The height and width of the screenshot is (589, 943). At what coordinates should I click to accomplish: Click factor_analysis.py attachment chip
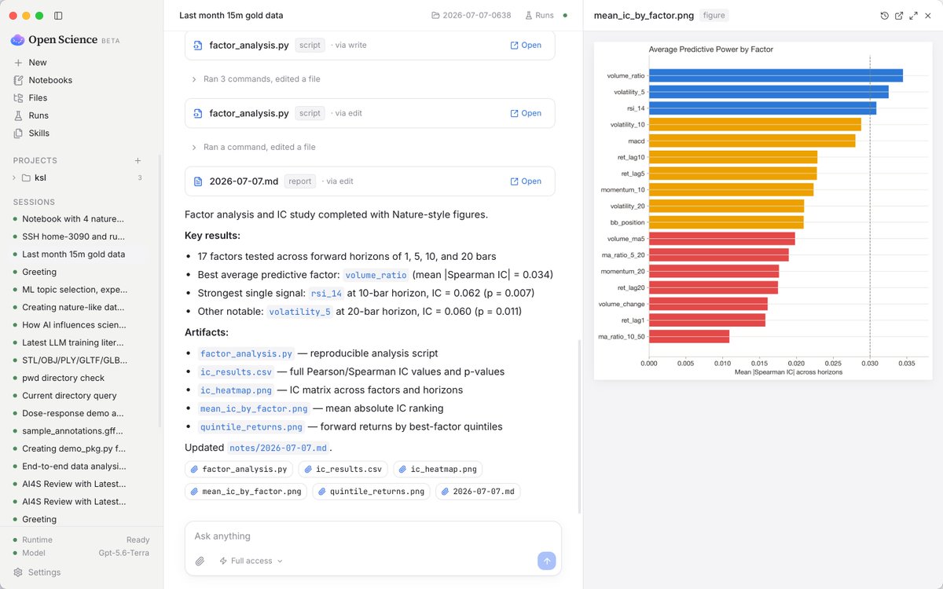(x=238, y=469)
